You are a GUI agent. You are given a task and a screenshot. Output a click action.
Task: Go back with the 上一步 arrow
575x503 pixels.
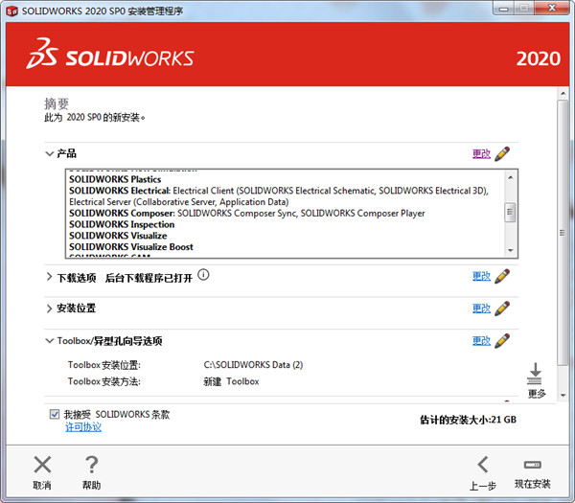(x=483, y=466)
